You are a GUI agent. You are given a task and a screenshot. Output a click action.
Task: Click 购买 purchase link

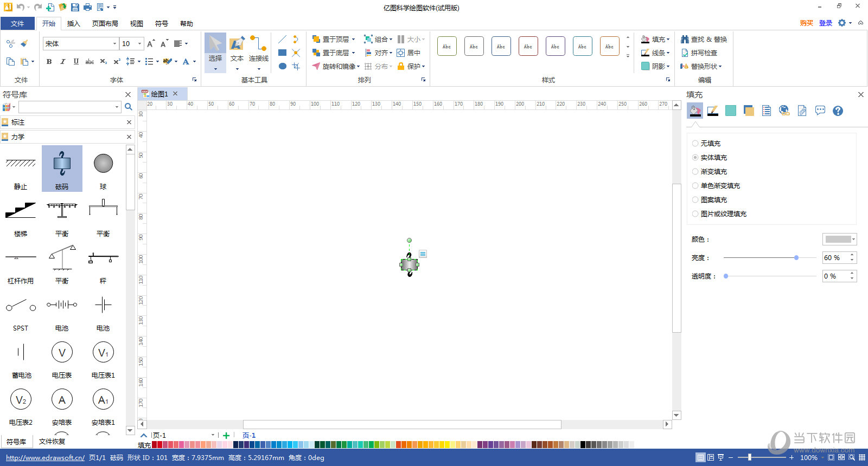[807, 23]
